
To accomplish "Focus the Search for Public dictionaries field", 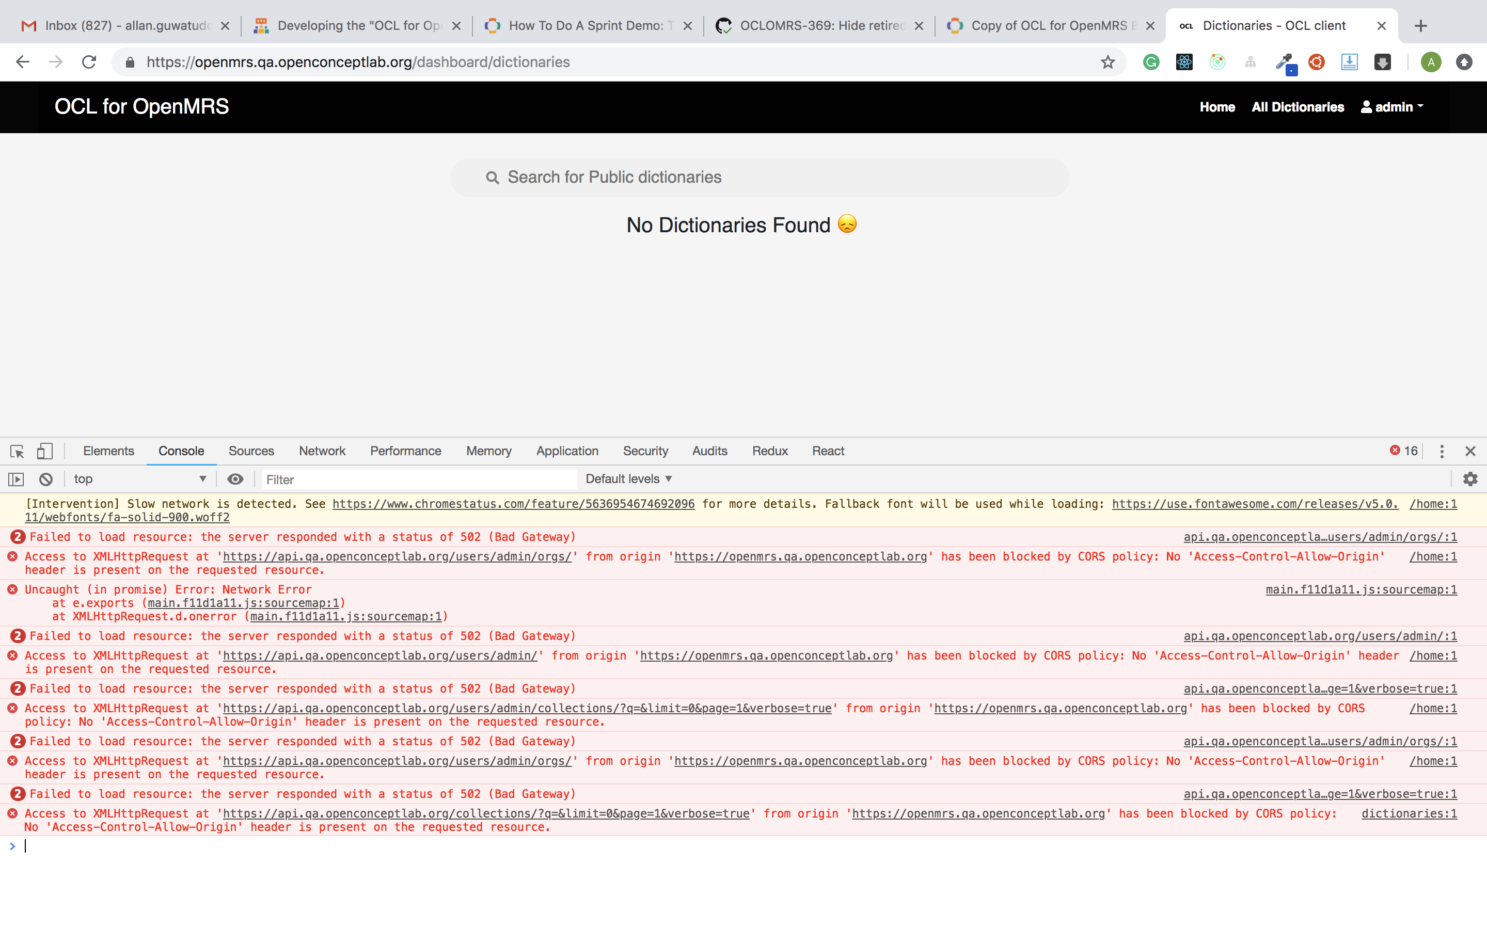I will point(760,178).
